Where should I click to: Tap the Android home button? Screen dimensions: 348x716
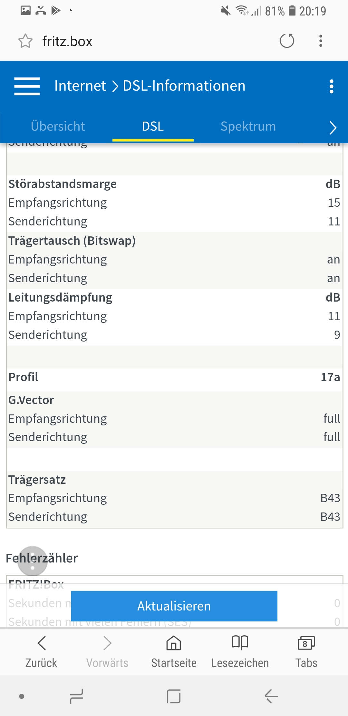174,696
